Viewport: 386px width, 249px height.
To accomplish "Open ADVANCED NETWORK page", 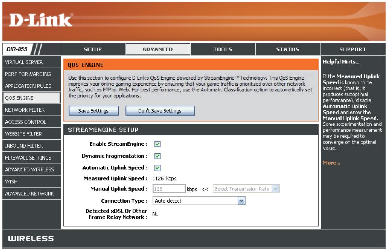I will pos(31,194).
